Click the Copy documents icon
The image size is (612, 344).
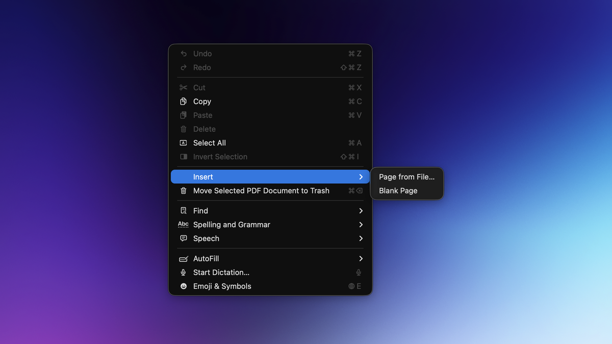click(184, 102)
